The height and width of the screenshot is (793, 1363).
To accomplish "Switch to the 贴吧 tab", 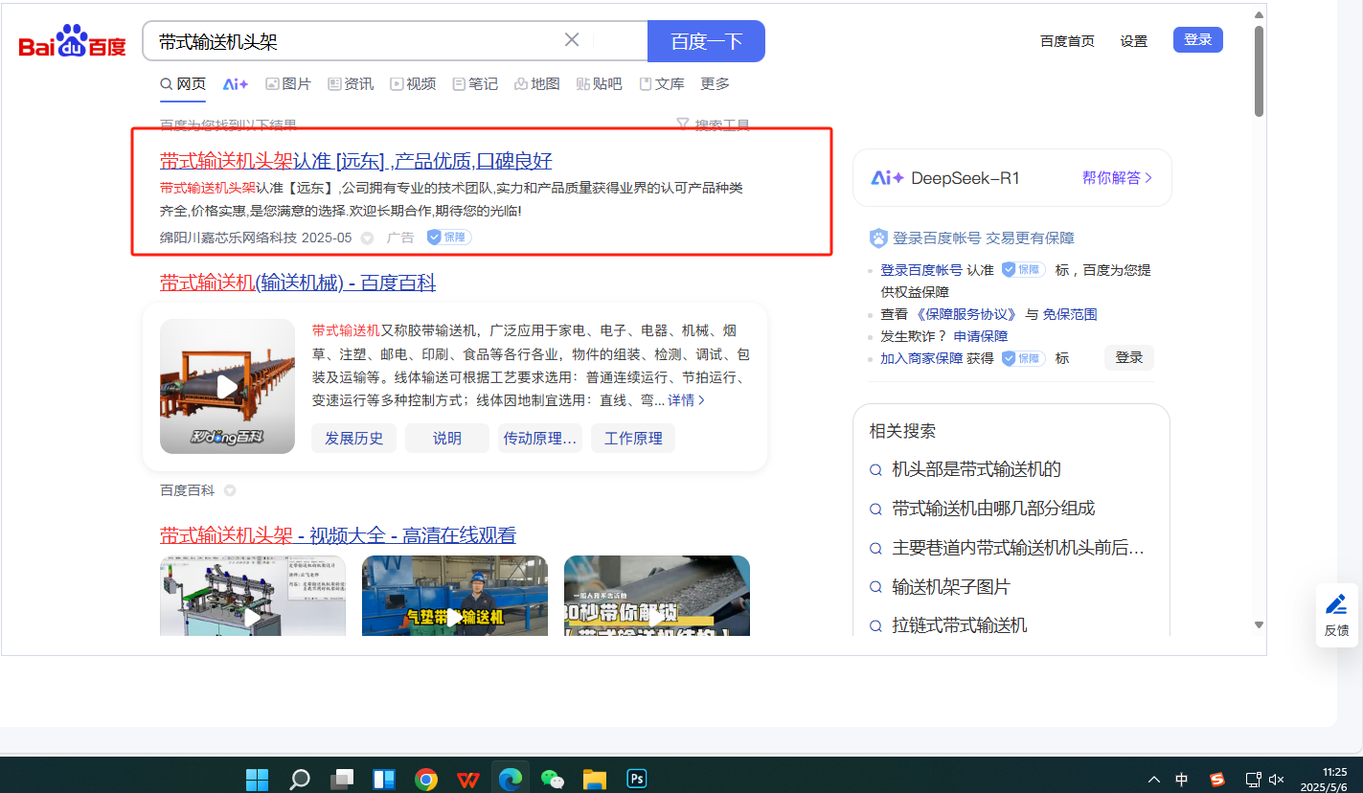I will pyautogui.click(x=600, y=84).
